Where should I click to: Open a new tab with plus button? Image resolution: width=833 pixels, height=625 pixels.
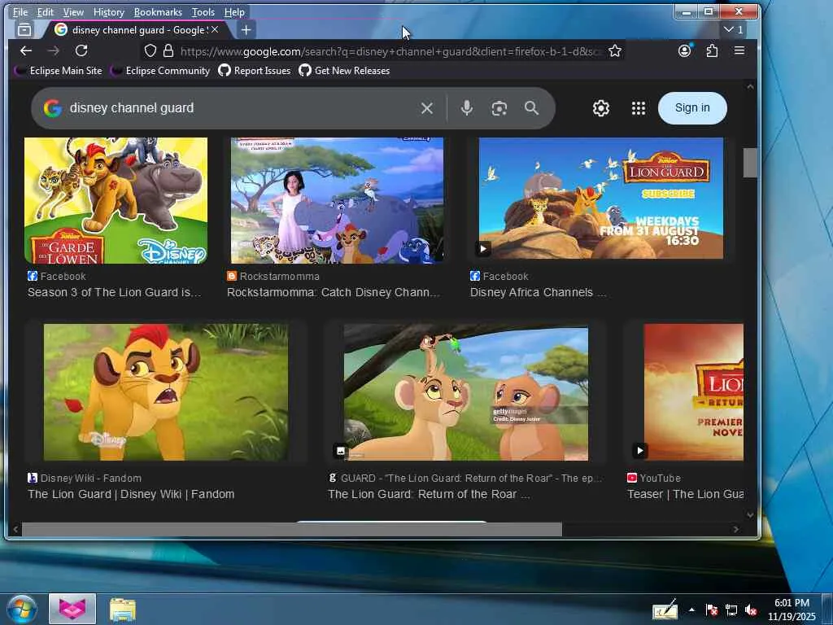tap(246, 30)
